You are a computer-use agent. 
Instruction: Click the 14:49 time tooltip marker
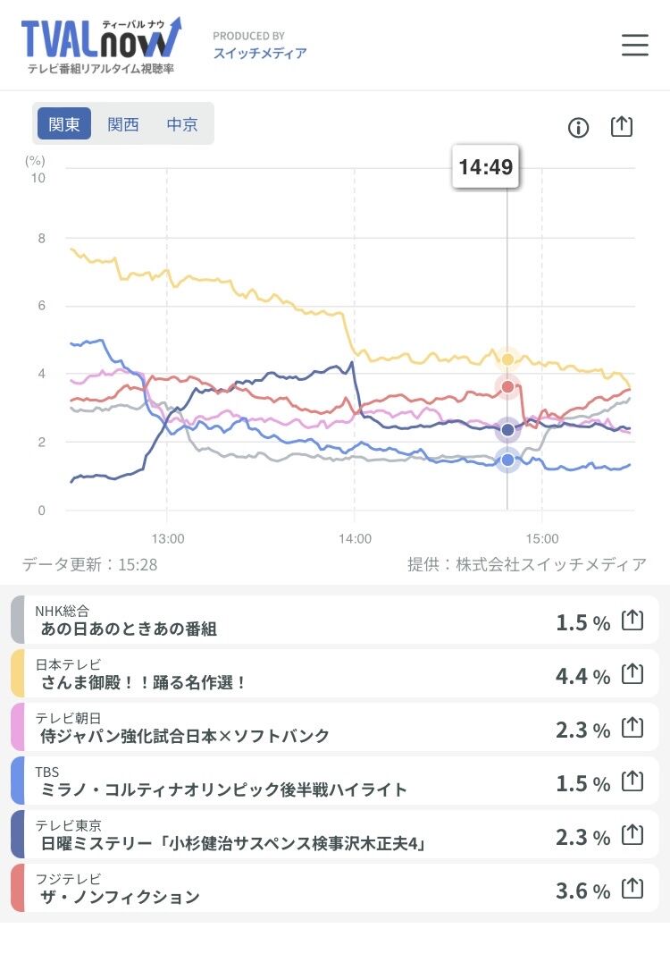(486, 166)
